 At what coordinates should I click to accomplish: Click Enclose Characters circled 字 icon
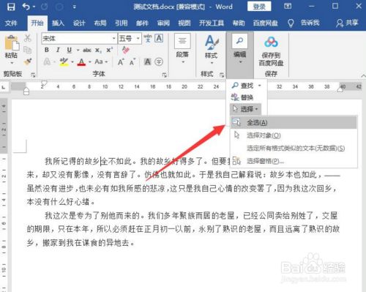click(x=159, y=61)
